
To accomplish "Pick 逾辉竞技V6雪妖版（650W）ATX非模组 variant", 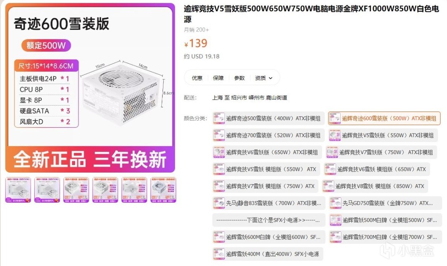I will [267, 152].
